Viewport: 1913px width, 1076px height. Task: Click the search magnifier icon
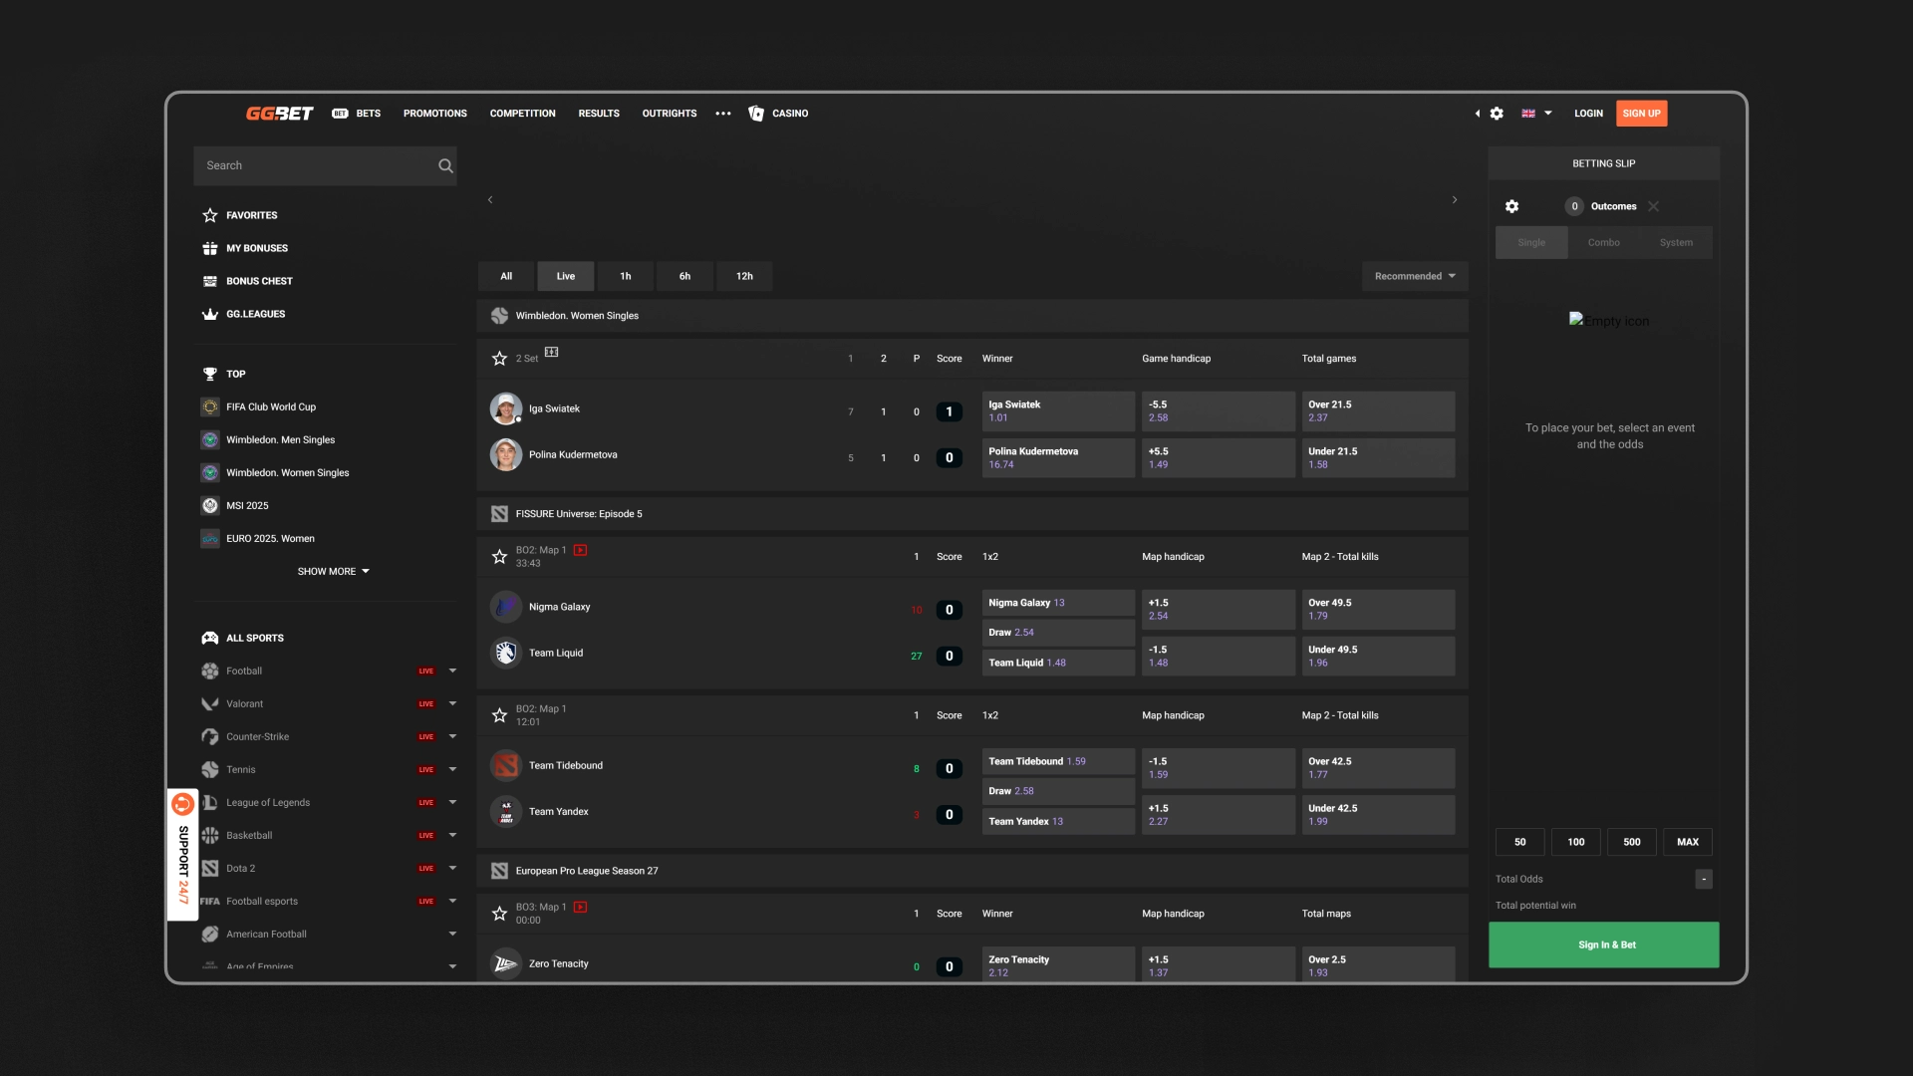click(x=445, y=165)
